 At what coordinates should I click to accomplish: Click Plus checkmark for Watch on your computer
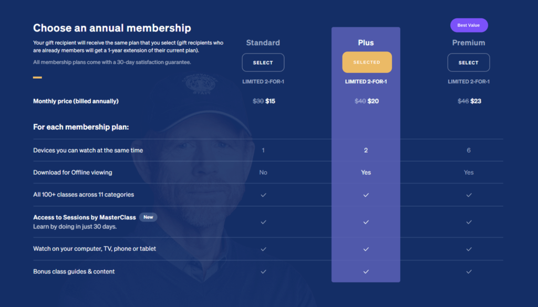tap(366, 249)
